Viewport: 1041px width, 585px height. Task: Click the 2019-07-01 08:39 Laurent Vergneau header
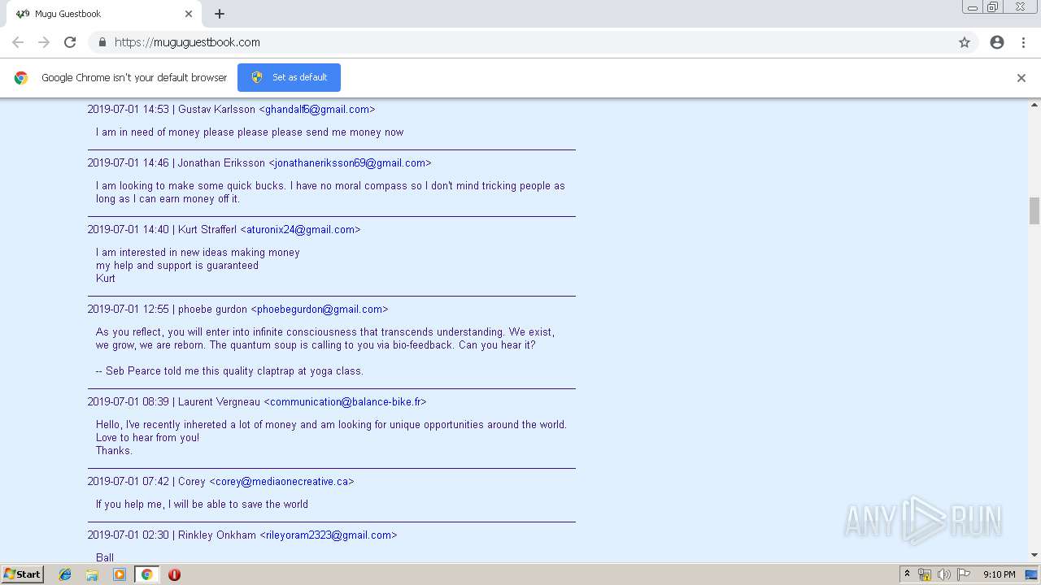(257, 401)
